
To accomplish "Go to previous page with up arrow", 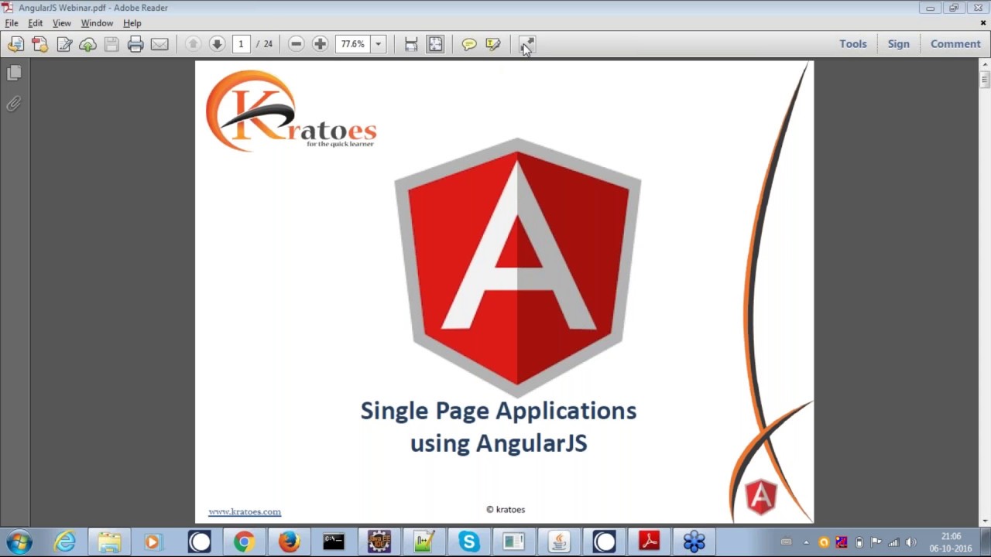I will click(x=194, y=44).
